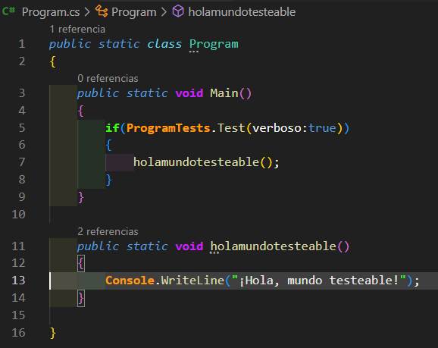Click the Program class name on line 1
Screen dimensions: 438x348
pos(214,44)
